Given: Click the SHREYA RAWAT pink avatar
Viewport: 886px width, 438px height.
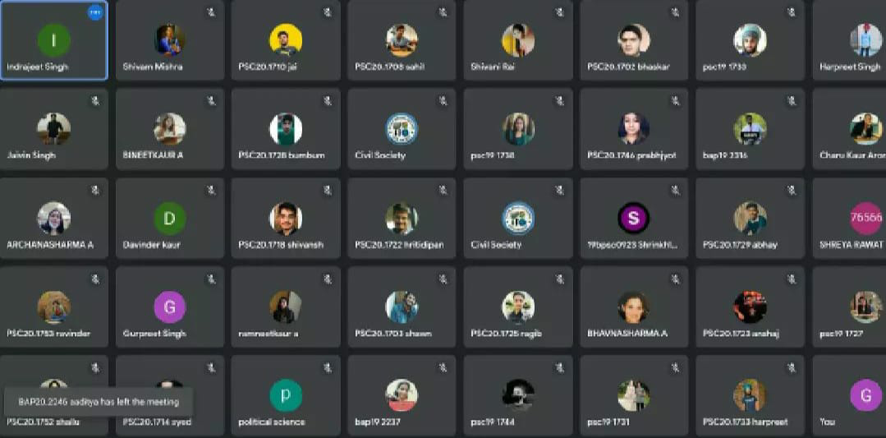Looking at the screenshot, I should [866, 218].
